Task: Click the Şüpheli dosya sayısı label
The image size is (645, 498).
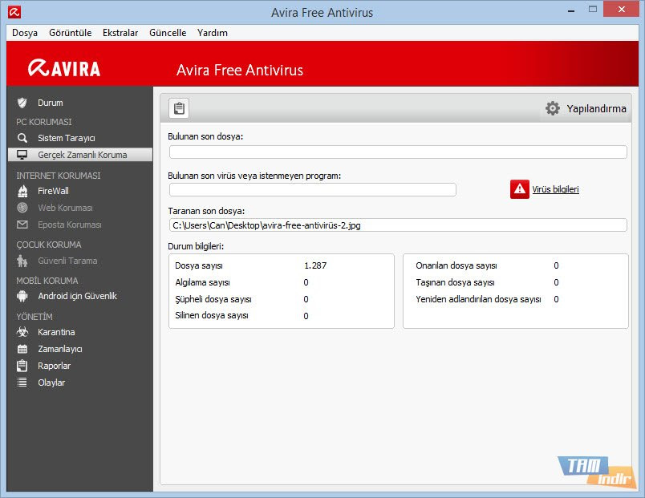Action: (x=213, y=299)
